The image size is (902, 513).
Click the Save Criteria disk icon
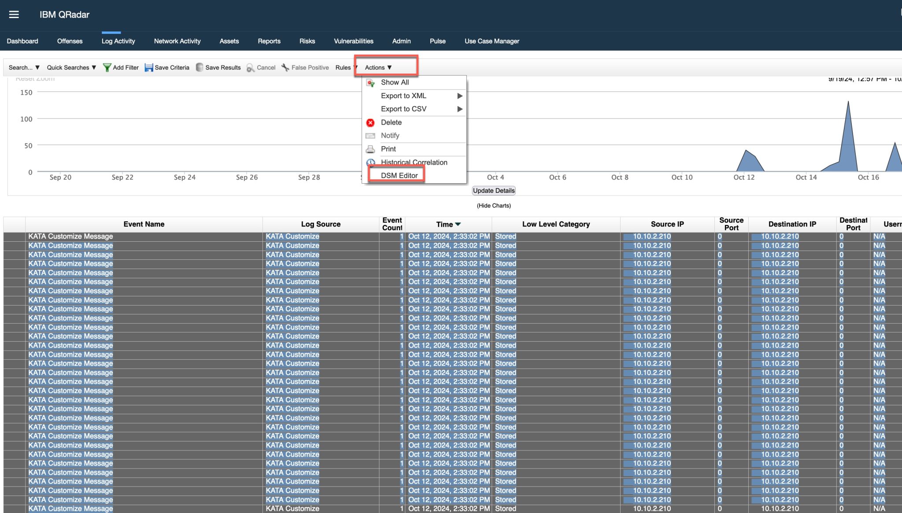click(150, 67)
